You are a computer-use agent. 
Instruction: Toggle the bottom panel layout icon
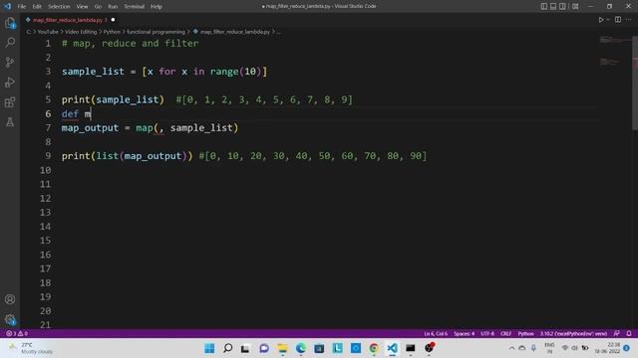[553, 6]
